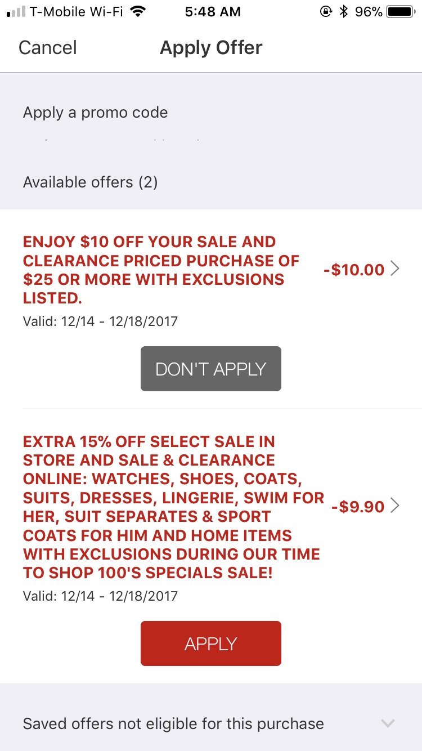Screen dimensions: 422x751
Task: Tap the cellular signal bars icon
Action: (16, 11)
